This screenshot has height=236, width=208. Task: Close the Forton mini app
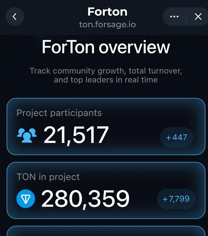coord(198,17)
